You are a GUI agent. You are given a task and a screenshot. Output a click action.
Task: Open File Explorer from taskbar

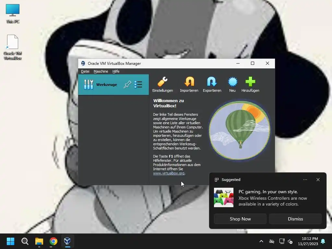39,241
